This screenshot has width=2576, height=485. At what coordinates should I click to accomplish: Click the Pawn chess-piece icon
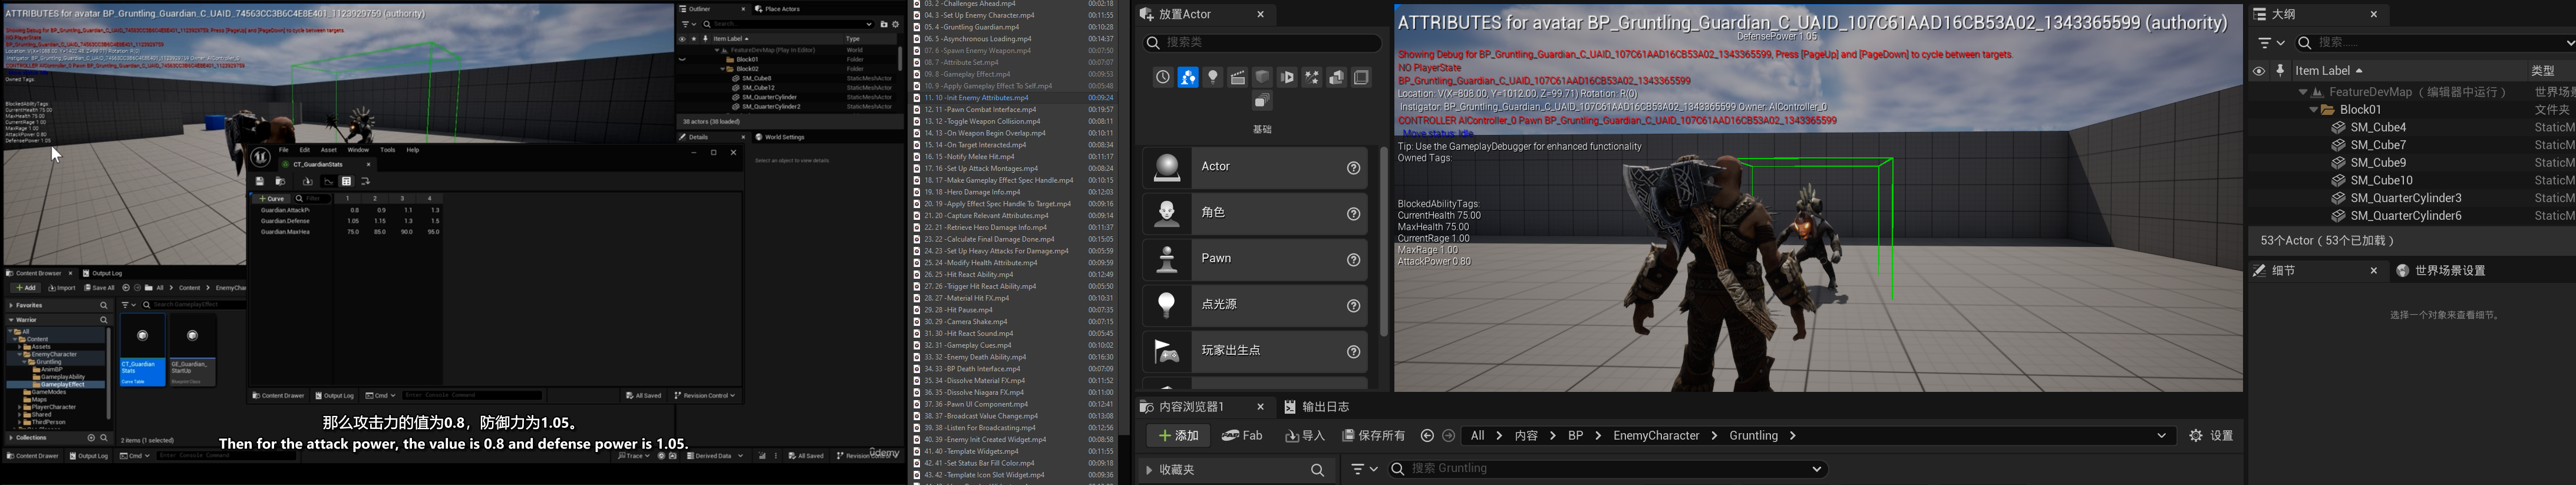[x=1166, y=260]
